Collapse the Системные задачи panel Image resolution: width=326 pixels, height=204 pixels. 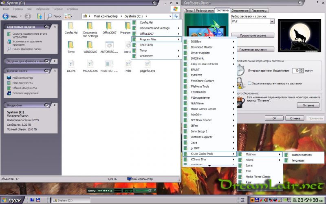[54, 27]
